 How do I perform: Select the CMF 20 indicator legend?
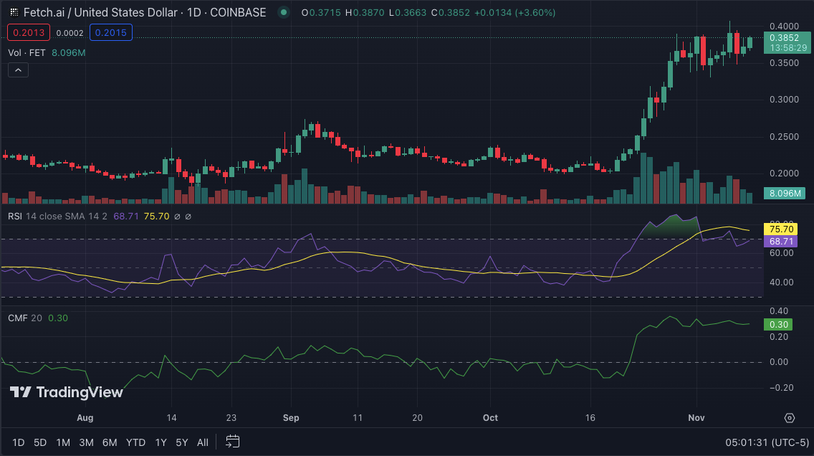coord(26,318)
